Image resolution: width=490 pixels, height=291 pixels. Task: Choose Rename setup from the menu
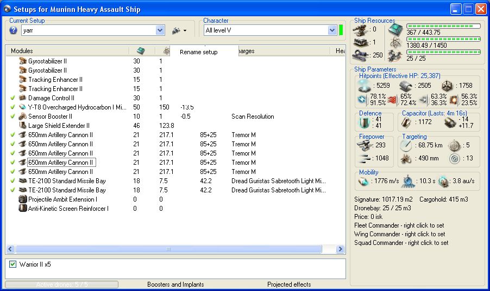click(x=199, y=52)
